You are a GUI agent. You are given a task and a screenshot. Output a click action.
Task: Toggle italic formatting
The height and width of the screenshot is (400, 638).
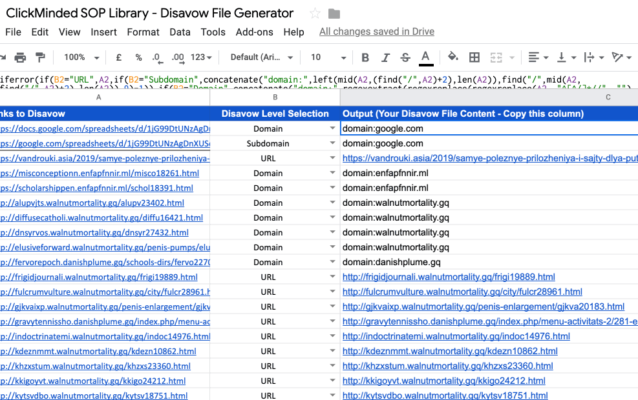pyautogui.click(x=385, y=57)
